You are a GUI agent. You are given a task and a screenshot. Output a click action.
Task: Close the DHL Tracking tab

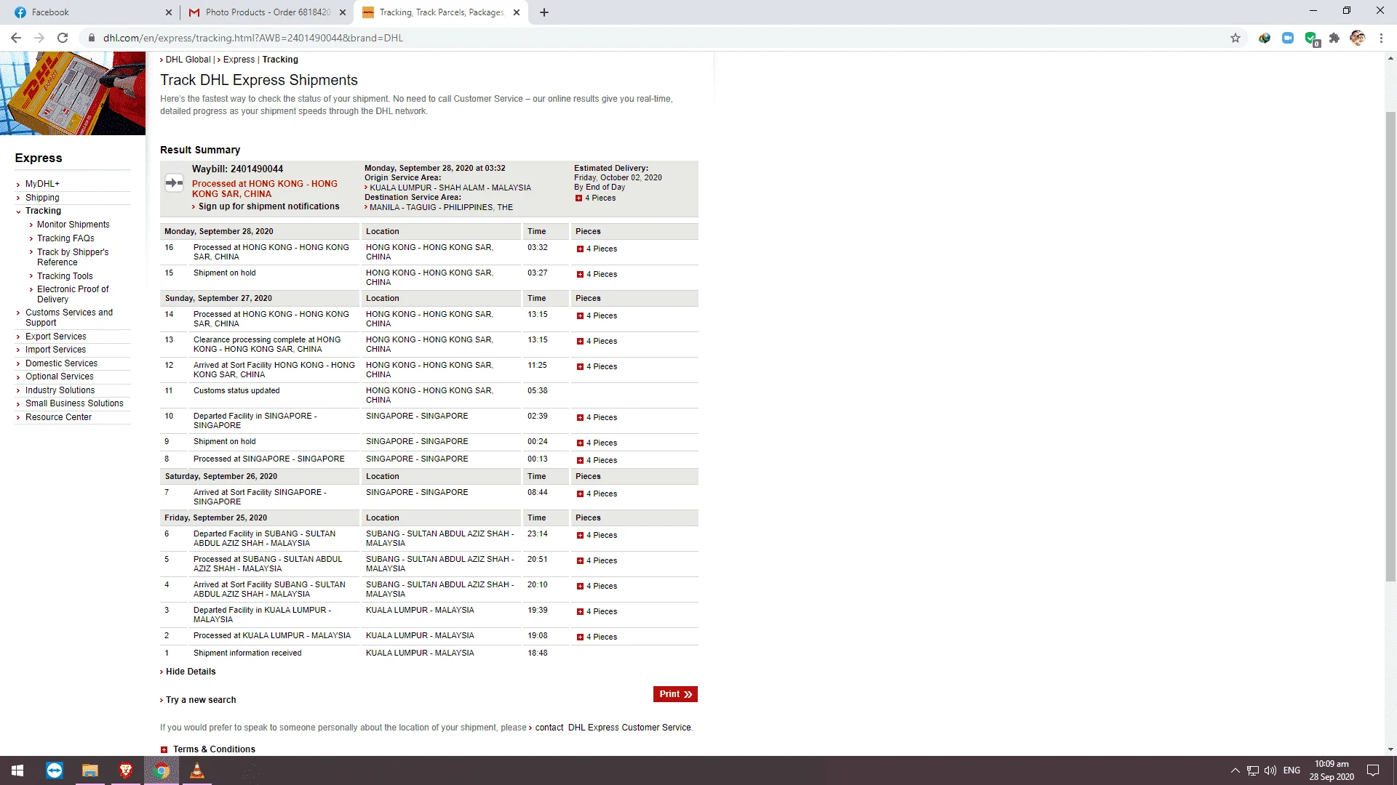click(x=517, y=12)
